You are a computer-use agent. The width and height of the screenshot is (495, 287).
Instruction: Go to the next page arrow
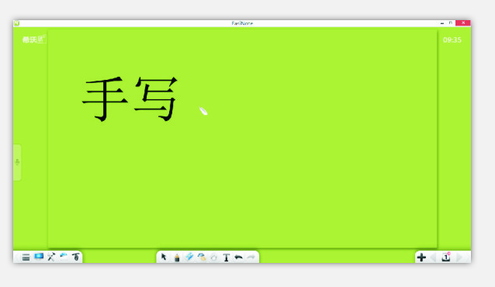pyautogui.click(x=459, y=258)
